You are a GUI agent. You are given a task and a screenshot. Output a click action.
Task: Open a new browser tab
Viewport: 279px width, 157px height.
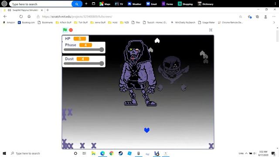point(48,10)
